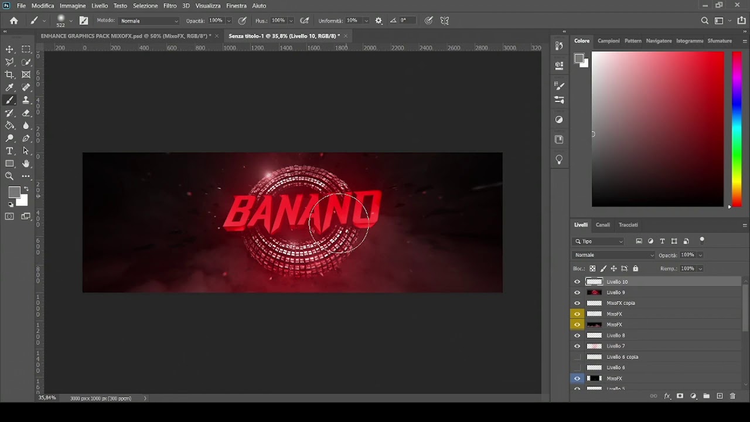Open the layer blend mode Normale dropdown
The image size is (750, 422).
[x=613, y=255]
